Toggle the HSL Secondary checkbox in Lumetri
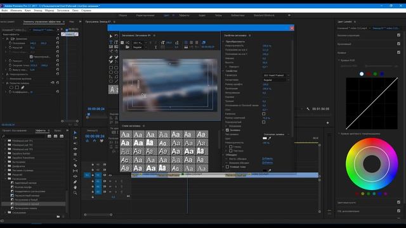Screen dimensions: 406x228 coord(398,211)
